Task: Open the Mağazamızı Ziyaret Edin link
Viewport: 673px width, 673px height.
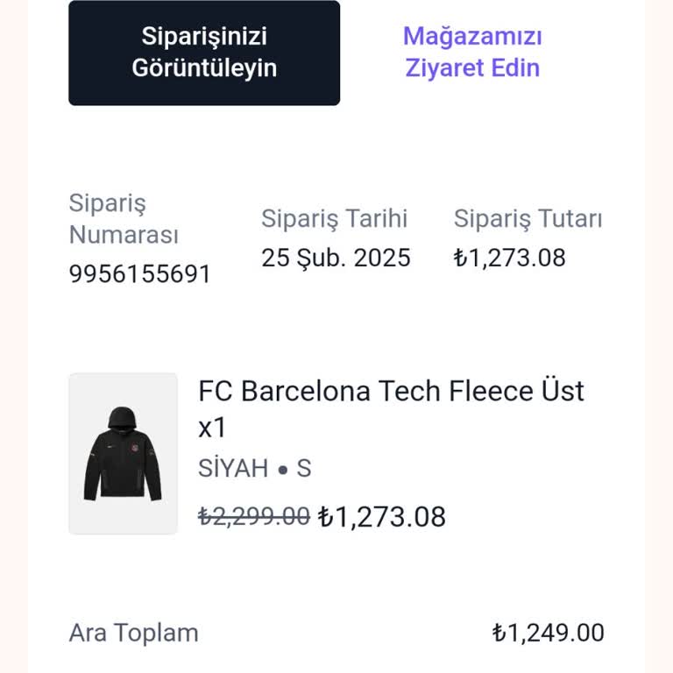Action: pos(472,53)
